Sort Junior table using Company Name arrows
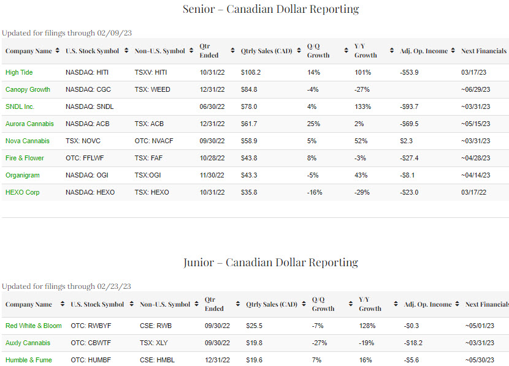 (62, 304)
